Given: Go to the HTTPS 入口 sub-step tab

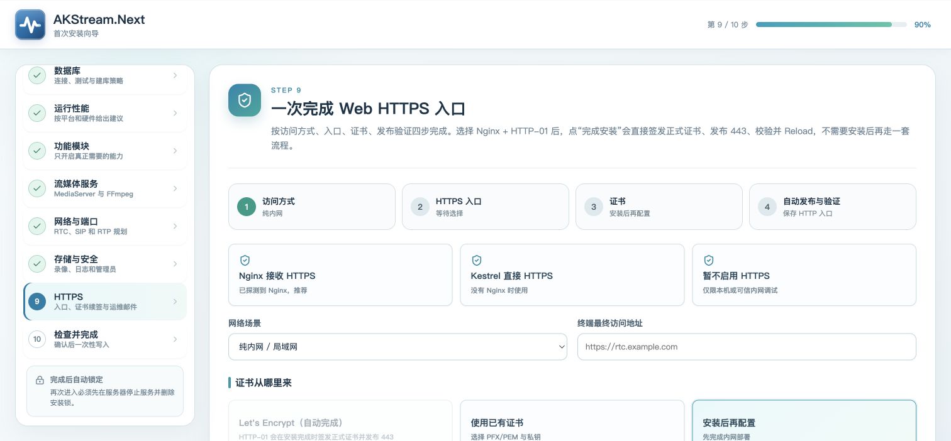Looking at the screenshot, I should (x=486, y=207).
